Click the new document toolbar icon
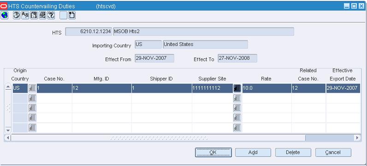The image size is (367, 166). tap(72, 15)
